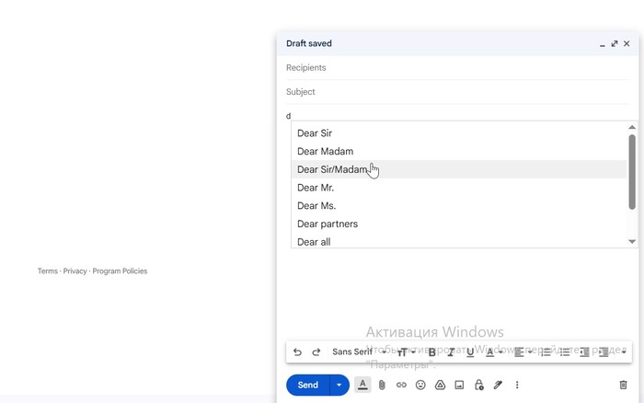Screen dimensions: 644x403
Task: Insert a photo into the email
Action: pyautogui.click(x=459, y=386)
